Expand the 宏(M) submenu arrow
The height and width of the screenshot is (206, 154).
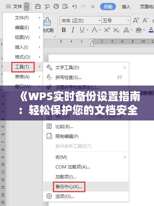click(x=125, y=157)
